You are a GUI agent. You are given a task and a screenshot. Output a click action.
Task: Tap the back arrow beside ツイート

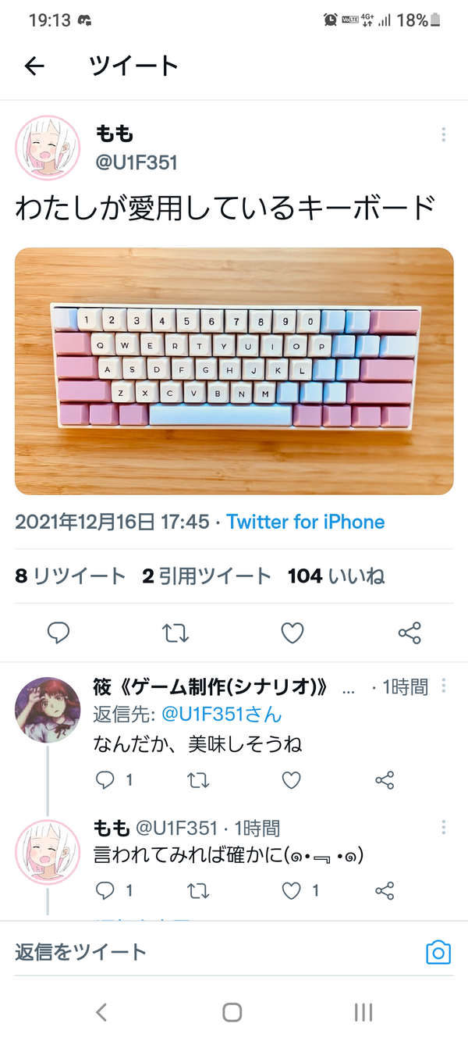pyautogui.click(x=34, y=66)
